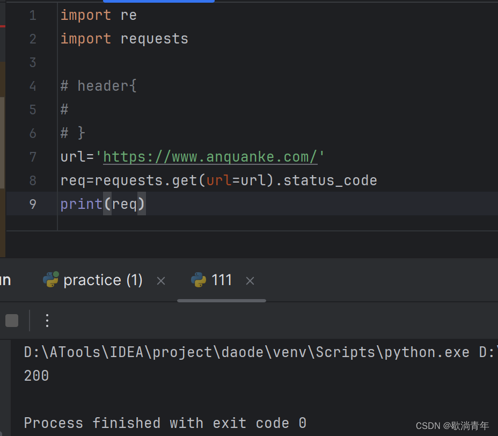Click the red error stripe marker

tap(3, 26)
